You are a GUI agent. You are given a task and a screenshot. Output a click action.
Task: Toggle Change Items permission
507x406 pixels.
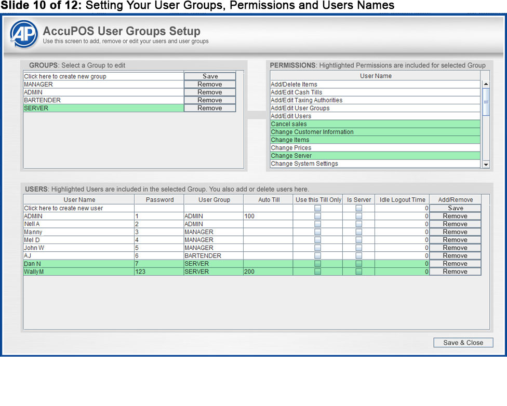tap(375, 140)
